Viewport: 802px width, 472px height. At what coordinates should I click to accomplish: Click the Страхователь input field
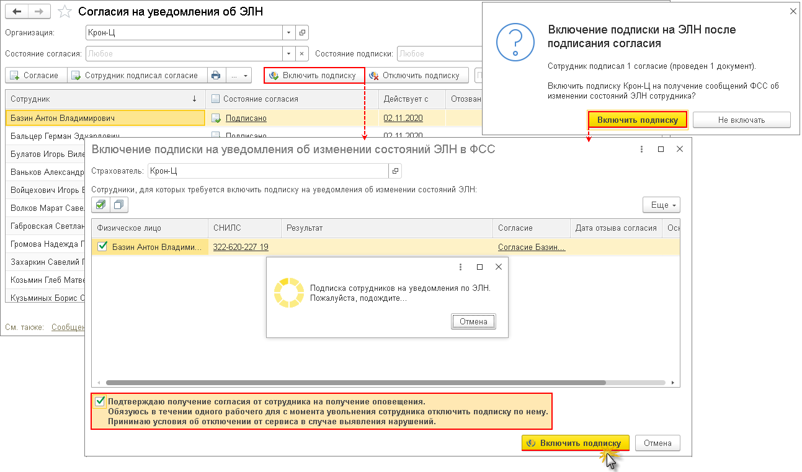pyautogui.click(x=268, y=171)
